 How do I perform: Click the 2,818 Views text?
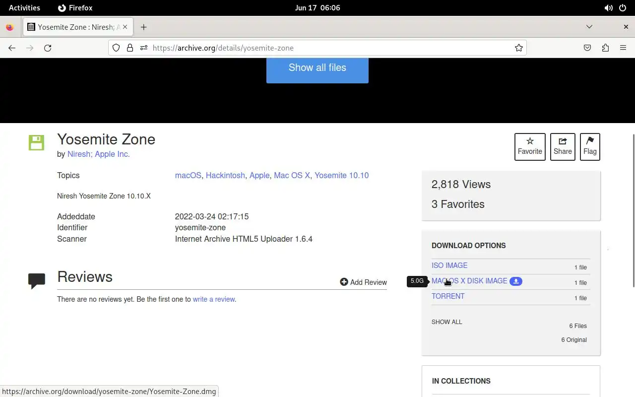pos(461,185)
